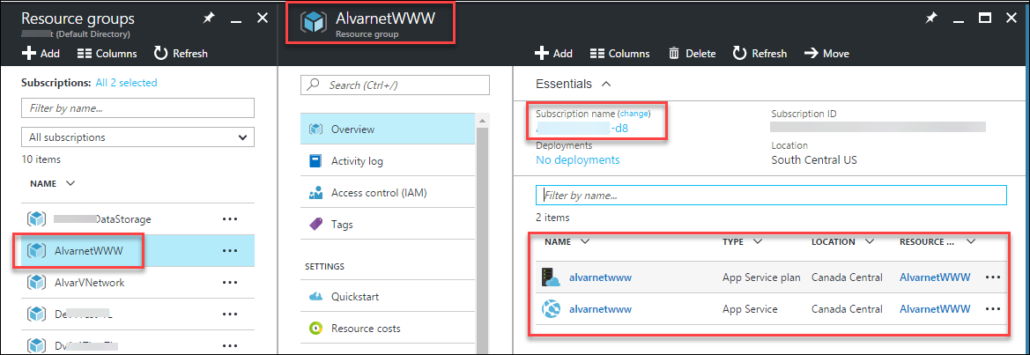The width and height of the screenshot is (1030, 355).
Task: Click the Resource costs clock icon
Action: (x=315, y=328)
